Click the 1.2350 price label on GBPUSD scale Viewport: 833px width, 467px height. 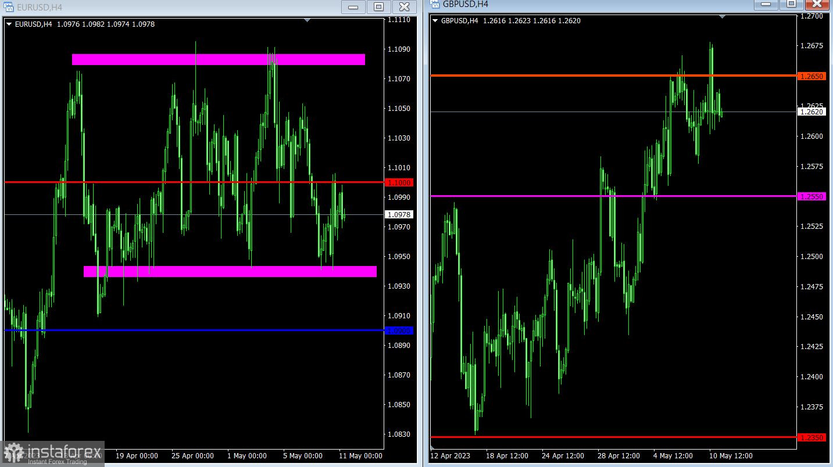point(811,437)
